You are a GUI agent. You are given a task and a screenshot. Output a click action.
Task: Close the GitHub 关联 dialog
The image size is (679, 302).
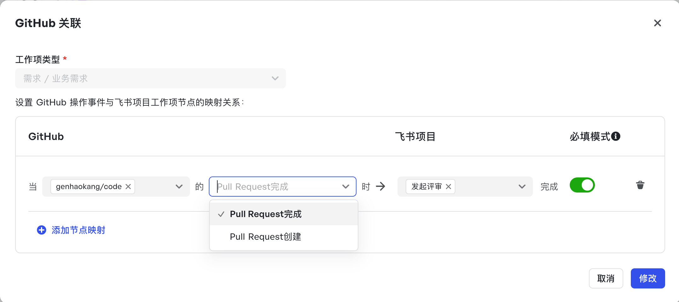pyautogui.click(x=657, y=23)
